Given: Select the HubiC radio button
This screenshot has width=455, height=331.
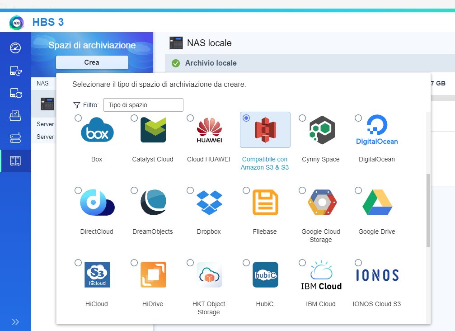Looking at the screenshot, I should coord(246,263).
